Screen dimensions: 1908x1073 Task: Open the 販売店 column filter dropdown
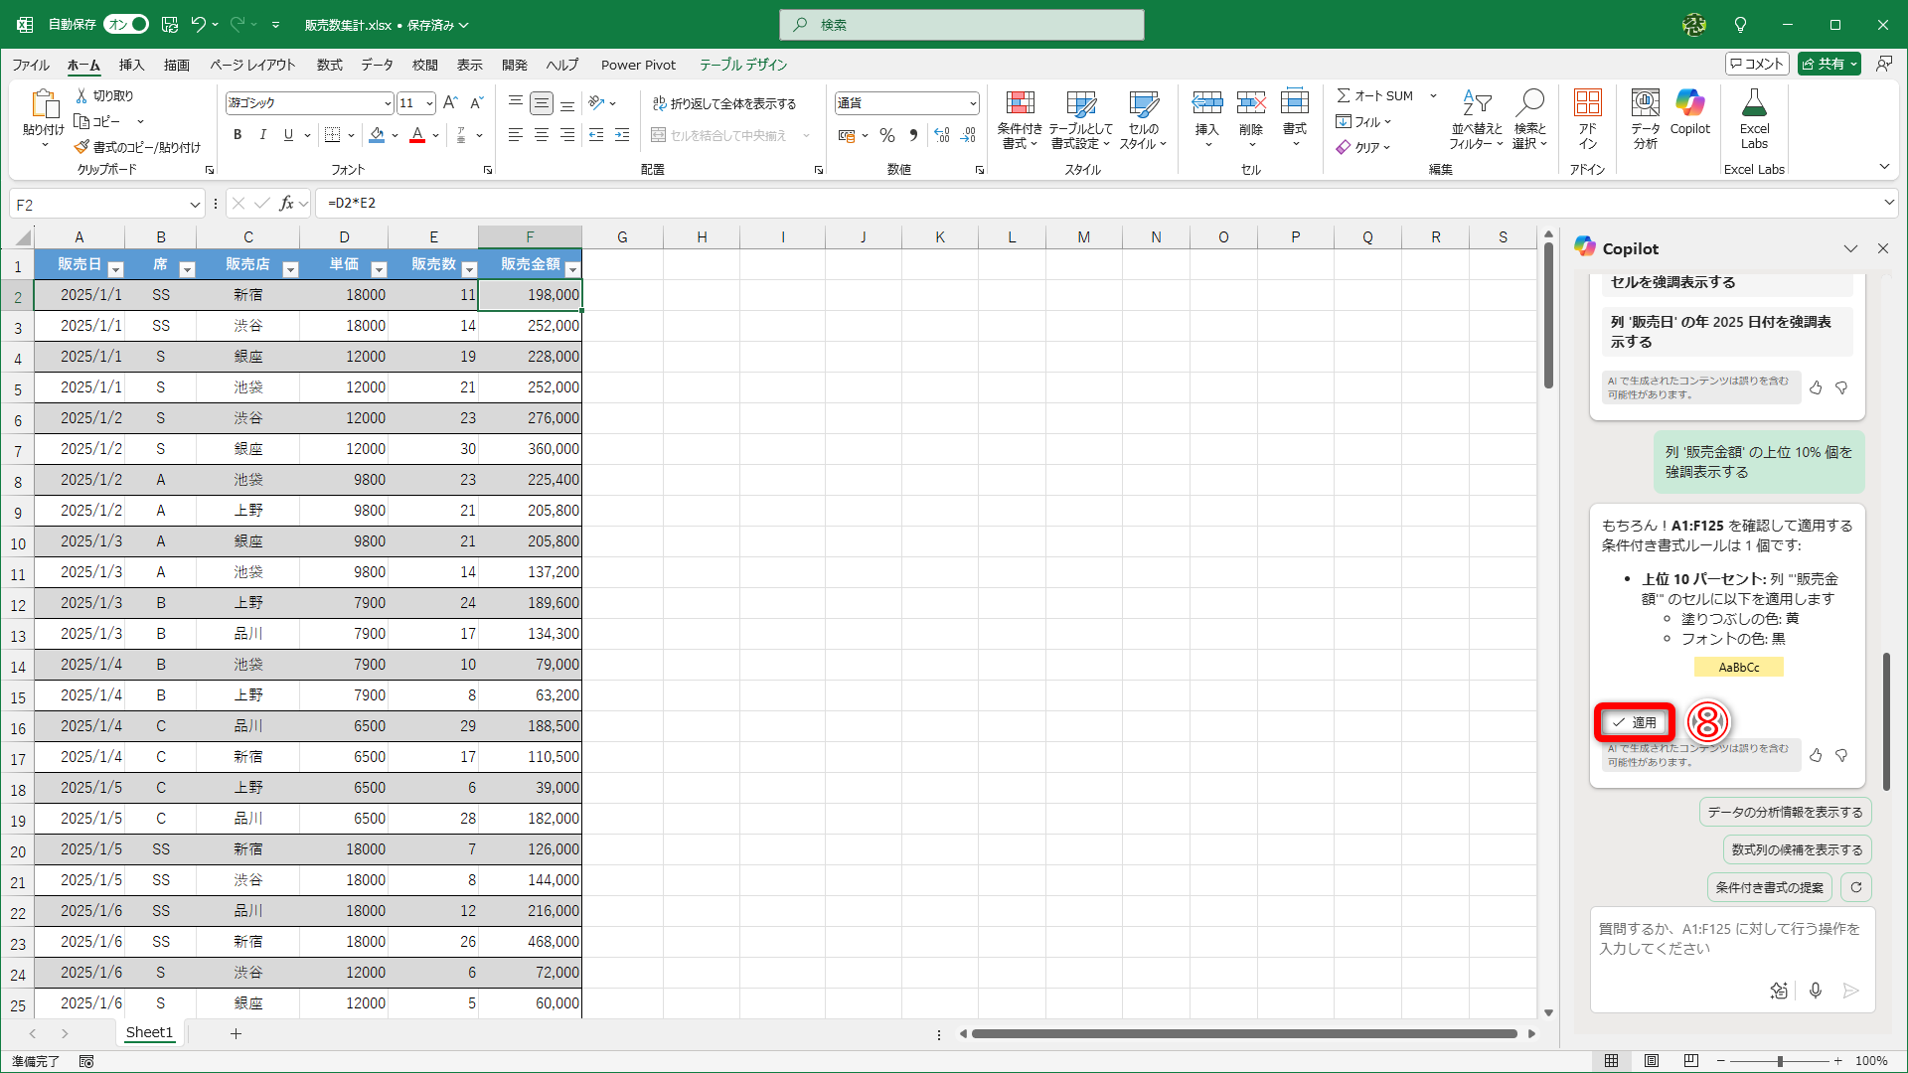click(x=290, y=269)
